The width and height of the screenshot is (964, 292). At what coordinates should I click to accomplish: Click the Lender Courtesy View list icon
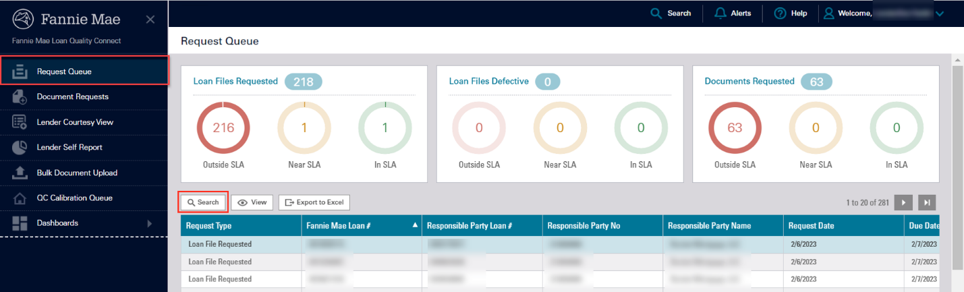[20, 122]
